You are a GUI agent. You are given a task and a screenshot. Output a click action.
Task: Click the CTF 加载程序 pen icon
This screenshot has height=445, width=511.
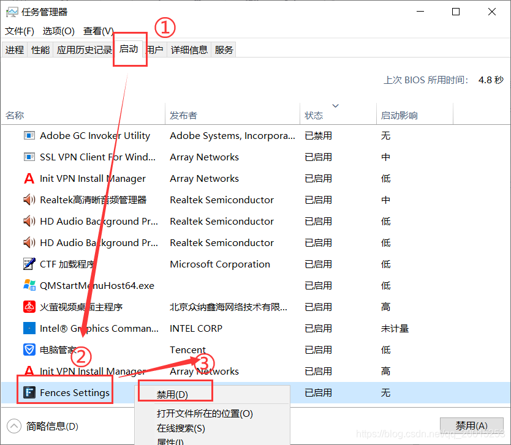[29, 264]
